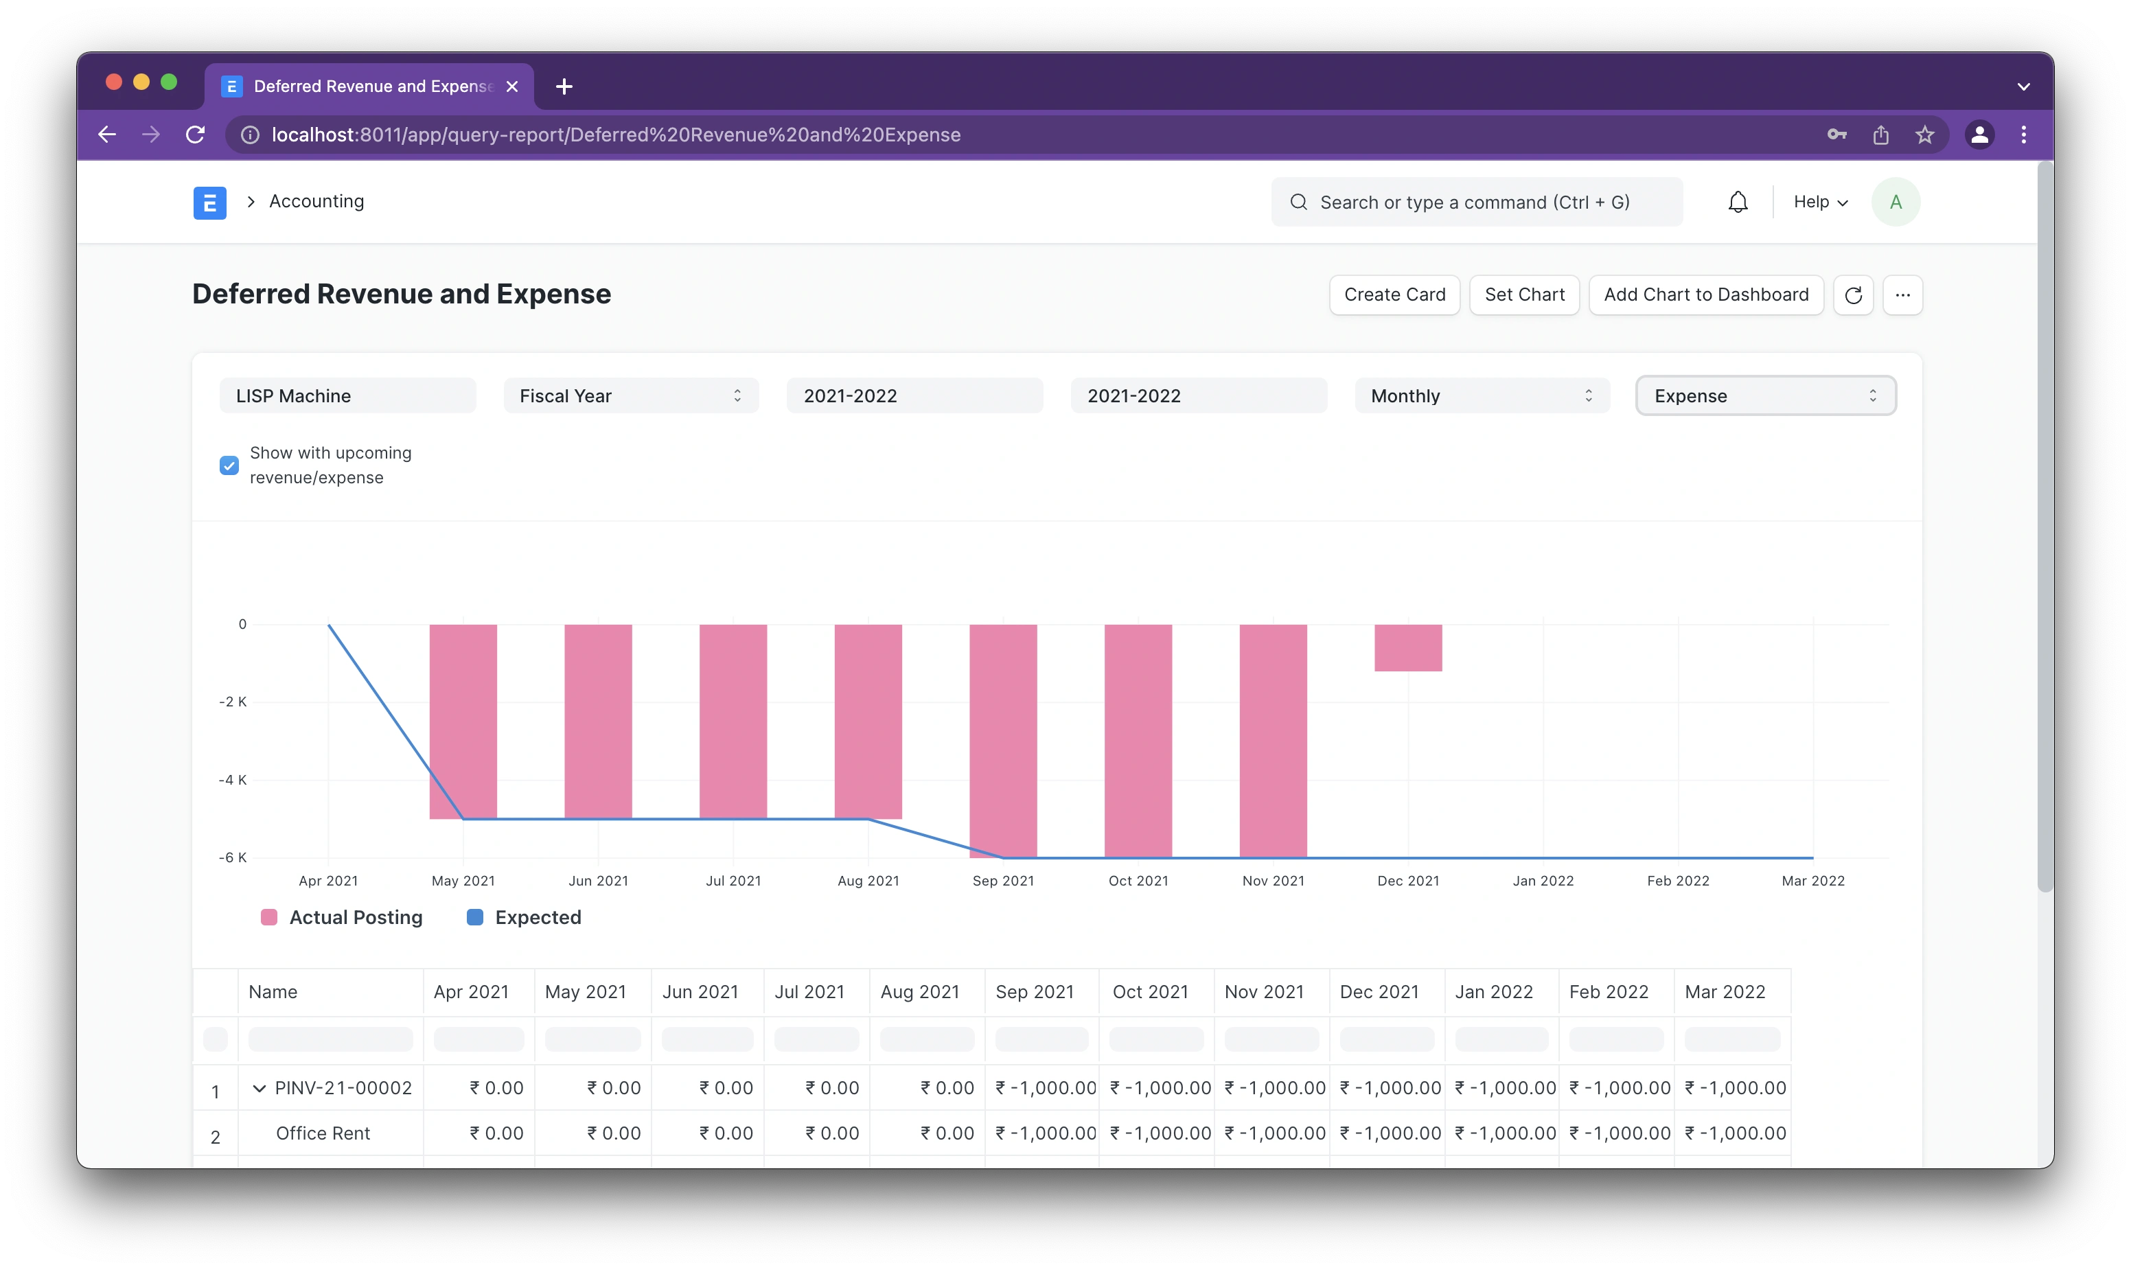Click the browser bookmark star icon
Screen dimensions: 2131x1270
click(x=1922, y=135)
